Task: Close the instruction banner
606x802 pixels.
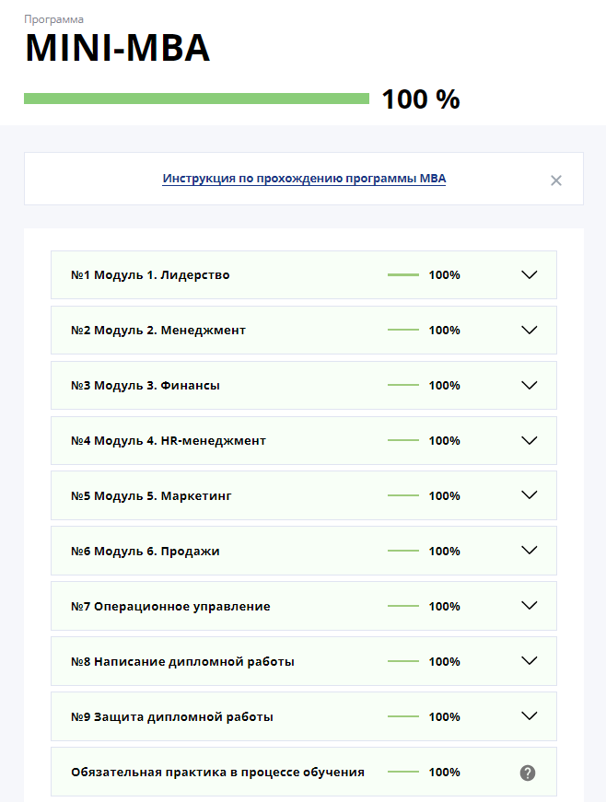Action: [556, 180]
